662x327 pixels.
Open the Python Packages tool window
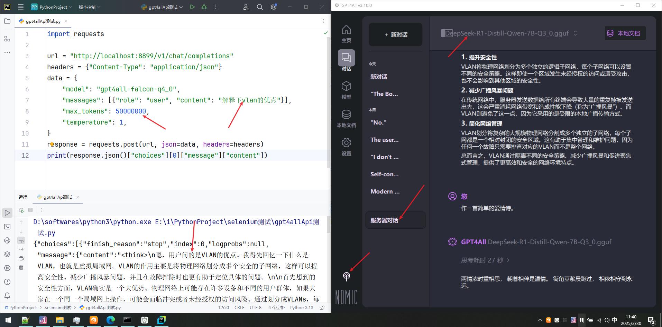click(x=7, y=240)
